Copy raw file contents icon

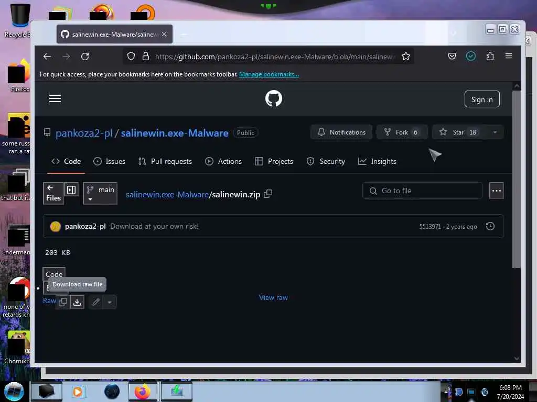(x=63, y=302)
